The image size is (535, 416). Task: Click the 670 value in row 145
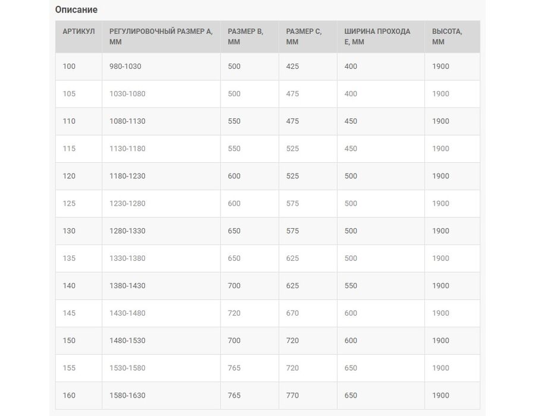coord(308,313)
